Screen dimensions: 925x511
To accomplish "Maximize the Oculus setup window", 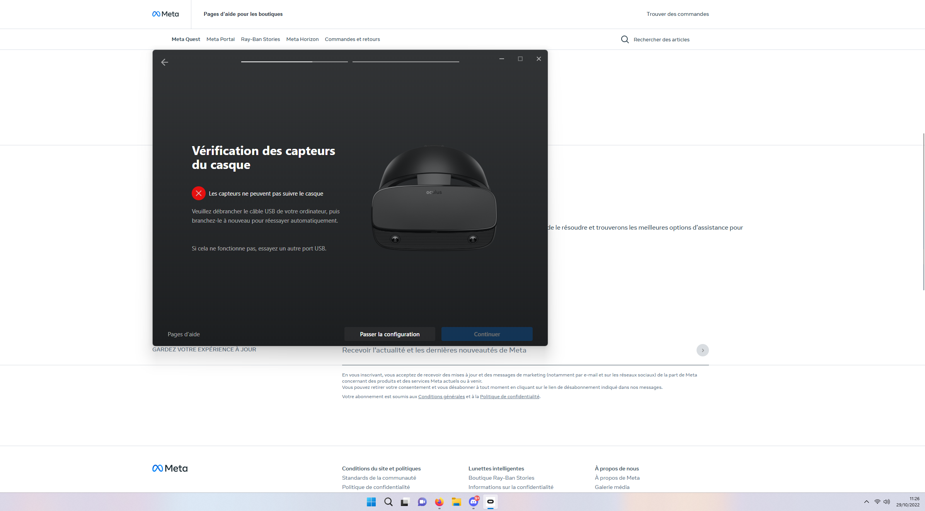I will [x=520, y=59].
